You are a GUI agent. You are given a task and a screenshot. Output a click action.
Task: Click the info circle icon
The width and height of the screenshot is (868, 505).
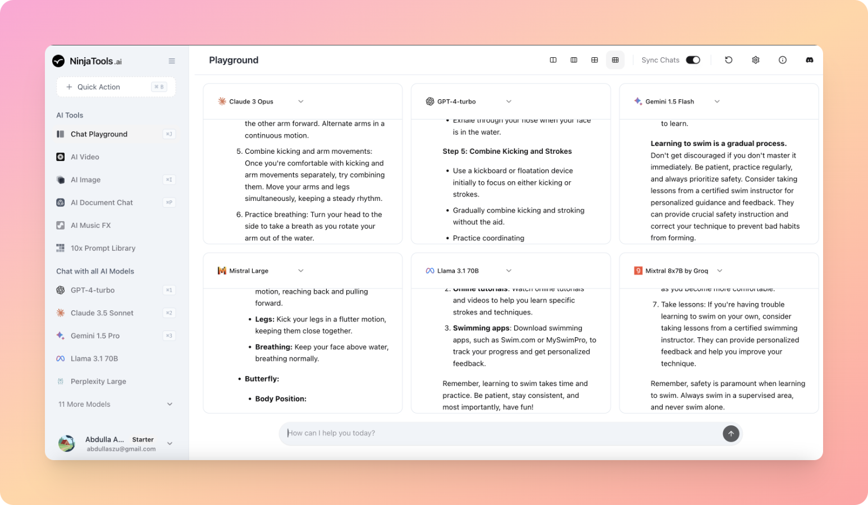coord(782,60)
